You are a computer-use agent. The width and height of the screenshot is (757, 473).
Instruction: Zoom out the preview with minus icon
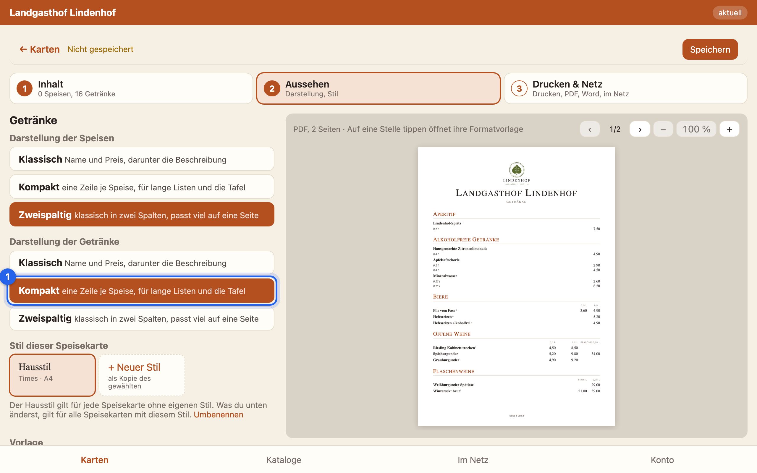[x=663, y=129]
